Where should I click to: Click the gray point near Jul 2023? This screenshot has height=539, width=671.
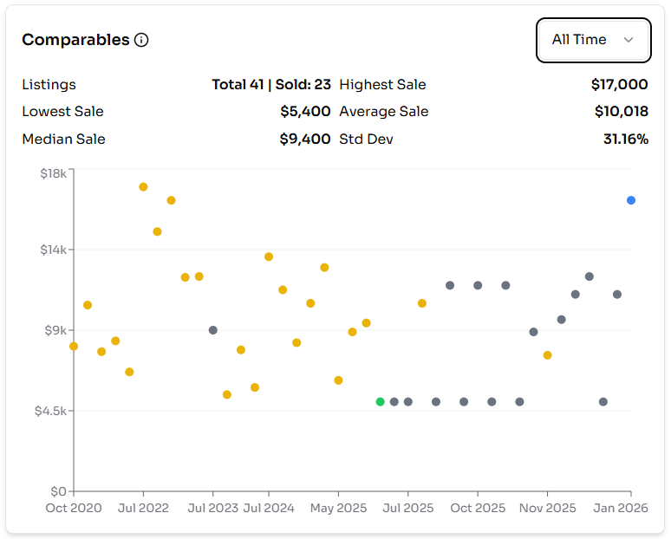coord(213,330)
